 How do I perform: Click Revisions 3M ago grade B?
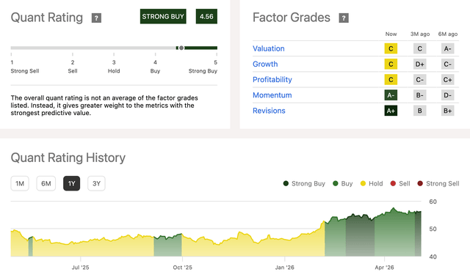(x=419, y=111)
